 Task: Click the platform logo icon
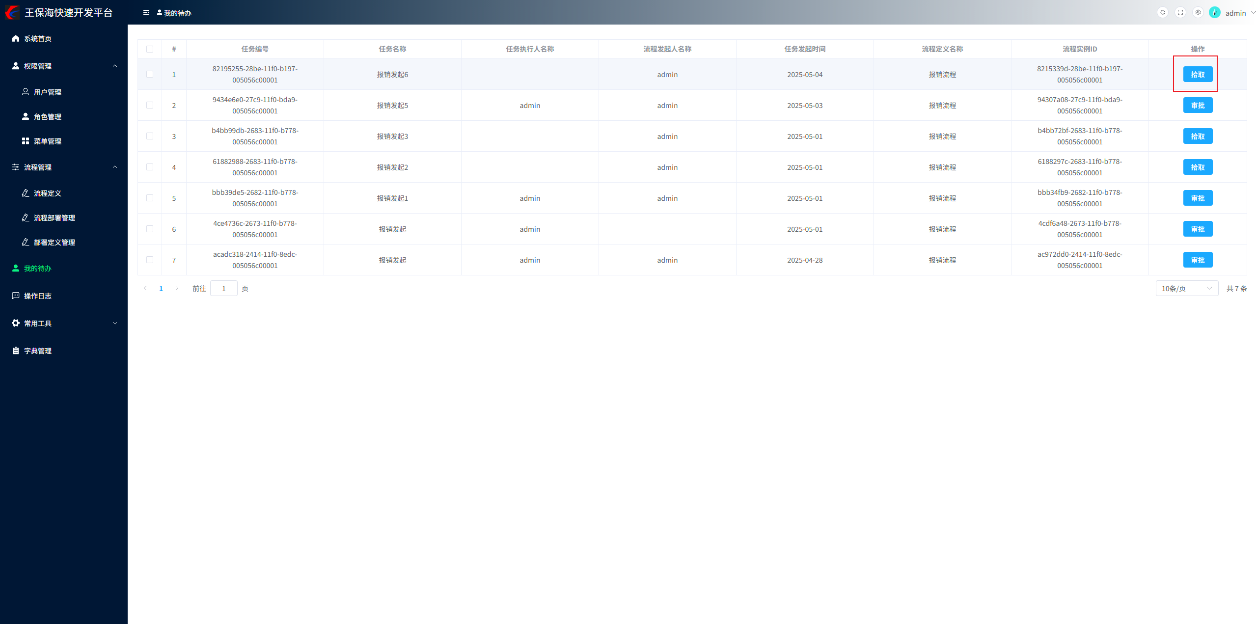tap(12, 12)
